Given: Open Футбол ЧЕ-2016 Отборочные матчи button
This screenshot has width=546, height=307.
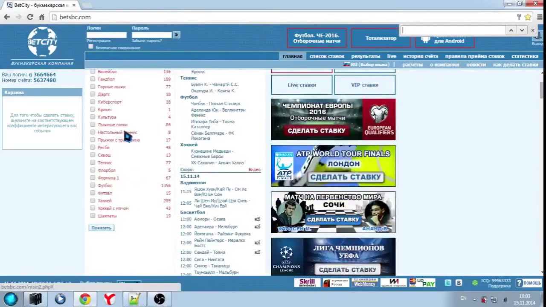Looking at the screenshot, I should point(317,38).
